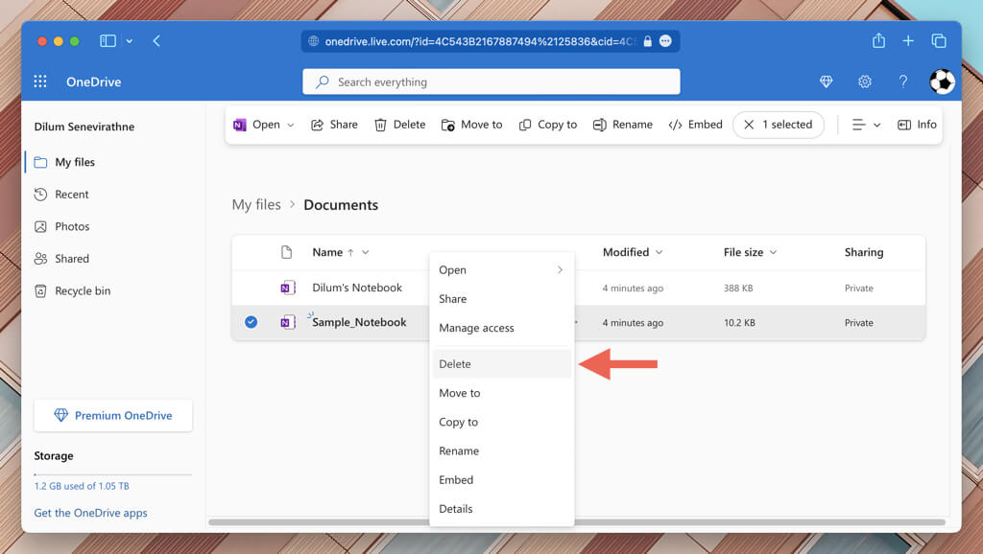The height and width of the screenshot is (554, 983).
Task: Select Manage access in context menu
Action: [476, 328]
